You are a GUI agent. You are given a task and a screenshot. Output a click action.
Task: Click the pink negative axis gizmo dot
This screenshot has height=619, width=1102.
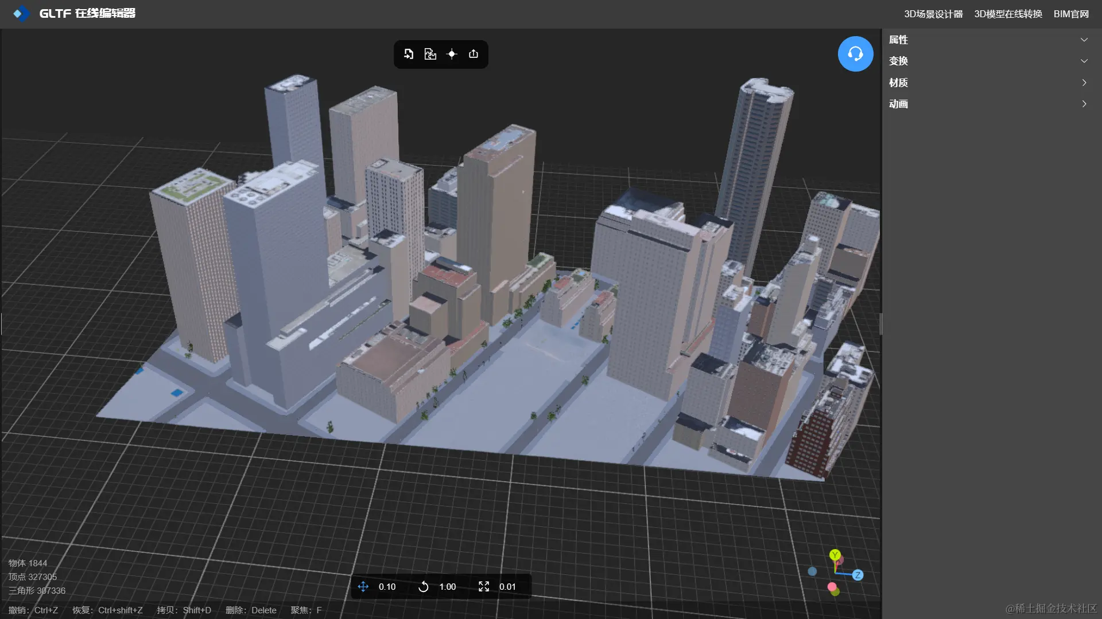832,587
